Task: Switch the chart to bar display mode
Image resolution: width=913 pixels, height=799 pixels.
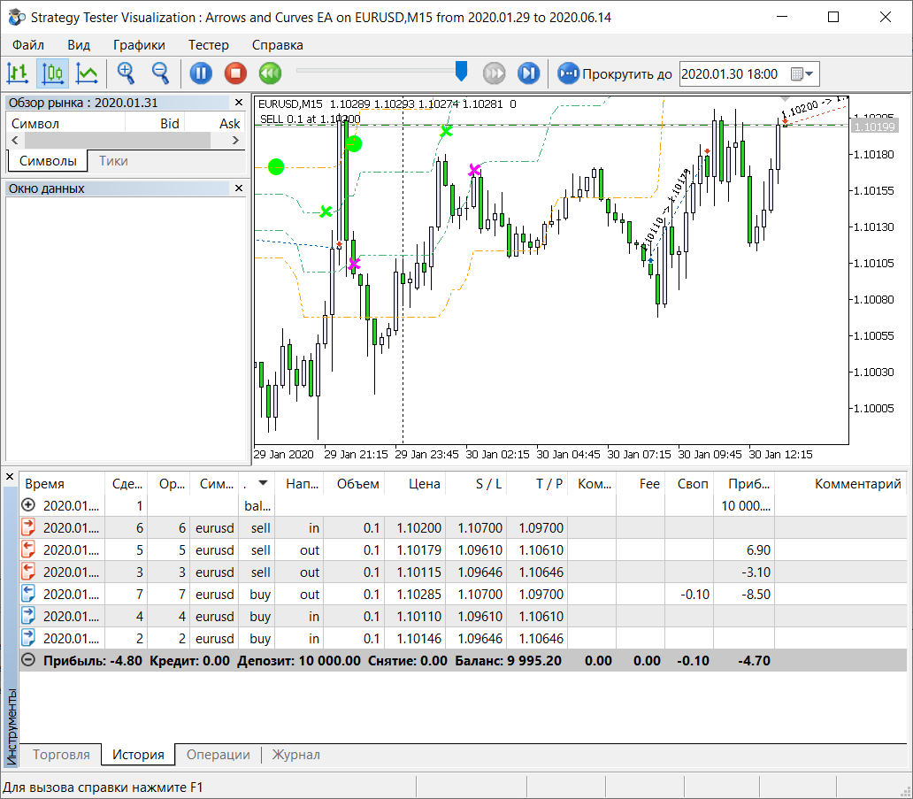Action: [x=17, y=73]
